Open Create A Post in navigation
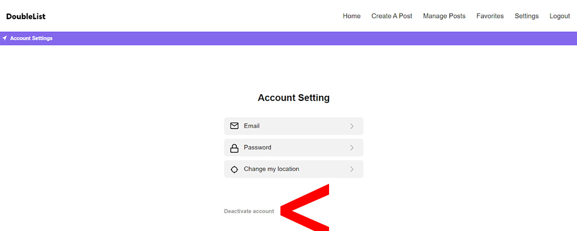 click(392, 16)
